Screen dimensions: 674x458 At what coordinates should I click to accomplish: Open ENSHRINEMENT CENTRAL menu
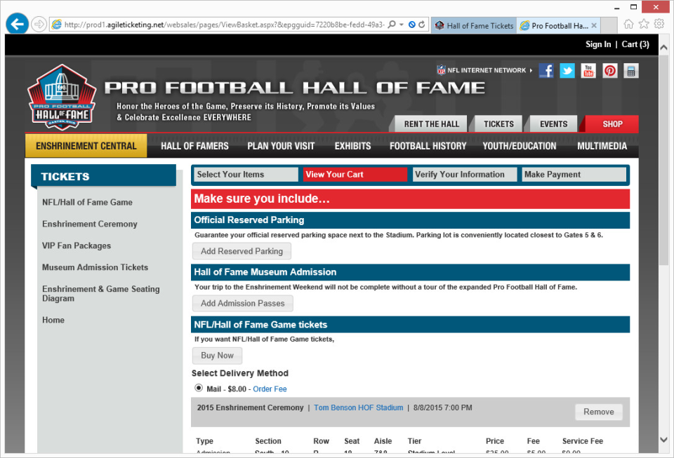(x=86, y=146)
